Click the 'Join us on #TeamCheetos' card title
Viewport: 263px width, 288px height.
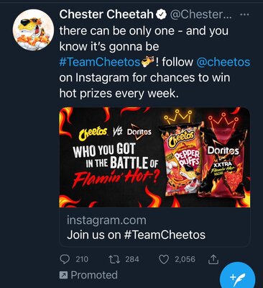(136, 235)
